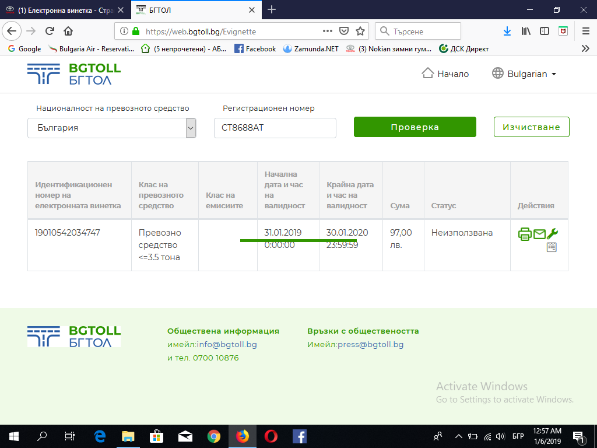
Task: Open Firefox library icon
Action: coord(526,32)
